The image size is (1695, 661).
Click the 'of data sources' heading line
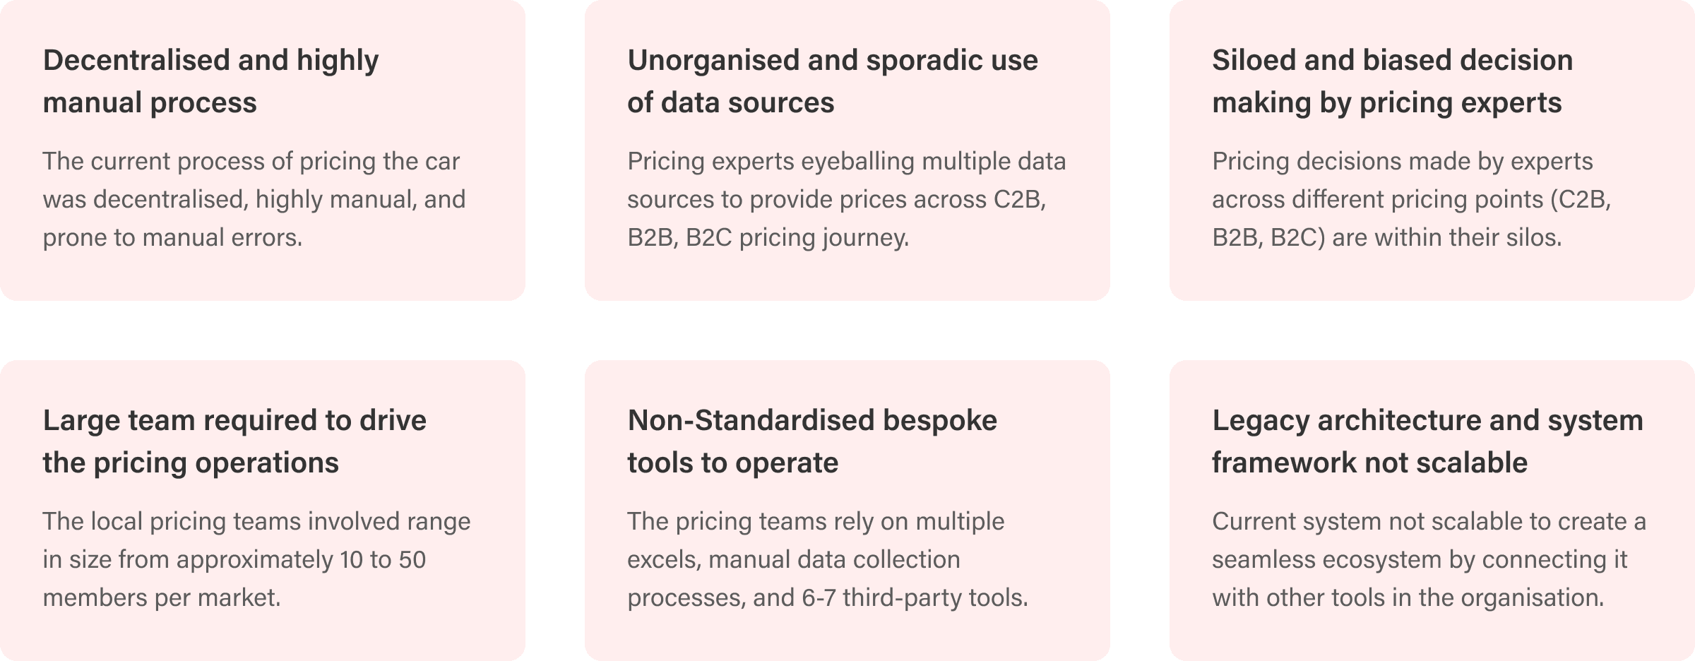[731, 103]
